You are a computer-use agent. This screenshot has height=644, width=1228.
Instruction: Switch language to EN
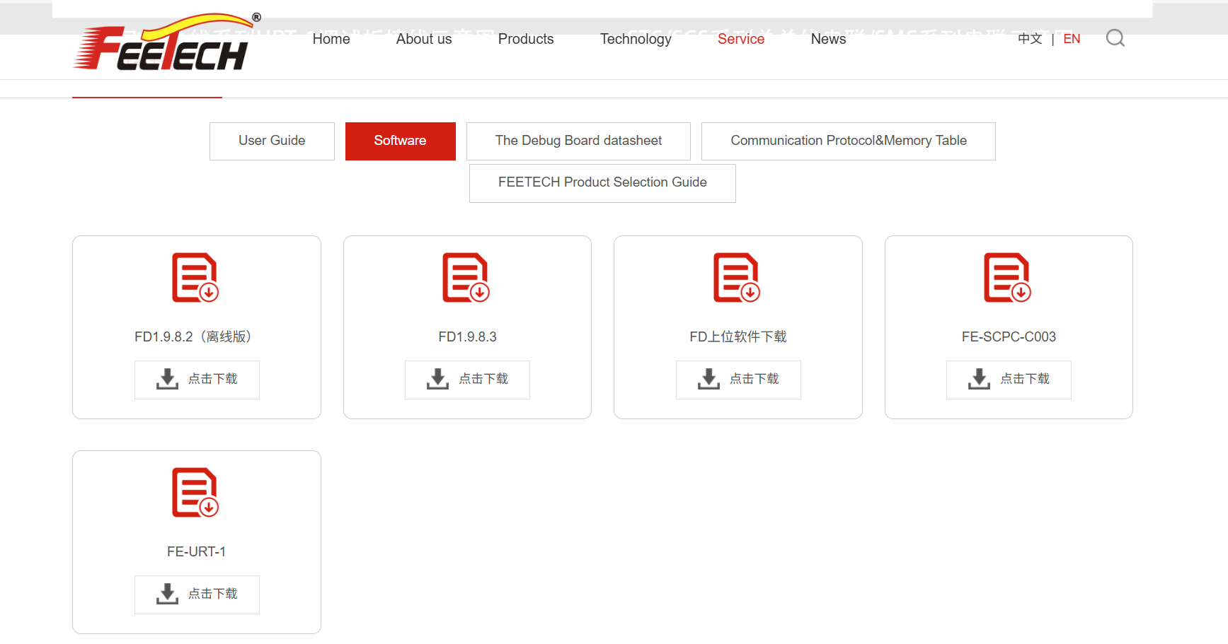point(1072,39)
